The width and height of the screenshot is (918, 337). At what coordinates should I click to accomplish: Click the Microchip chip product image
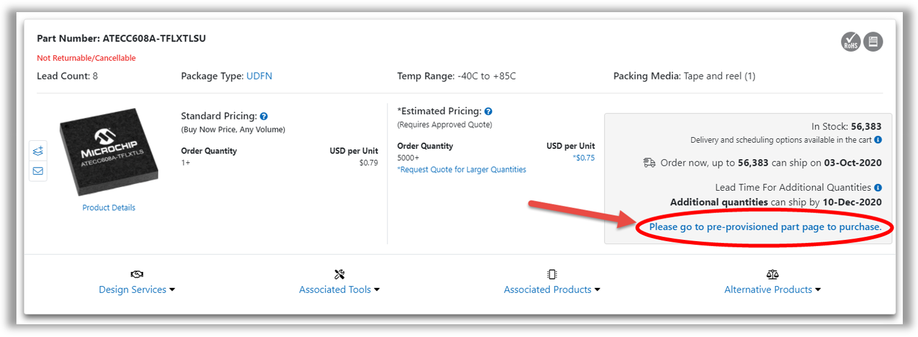(109, 155)
